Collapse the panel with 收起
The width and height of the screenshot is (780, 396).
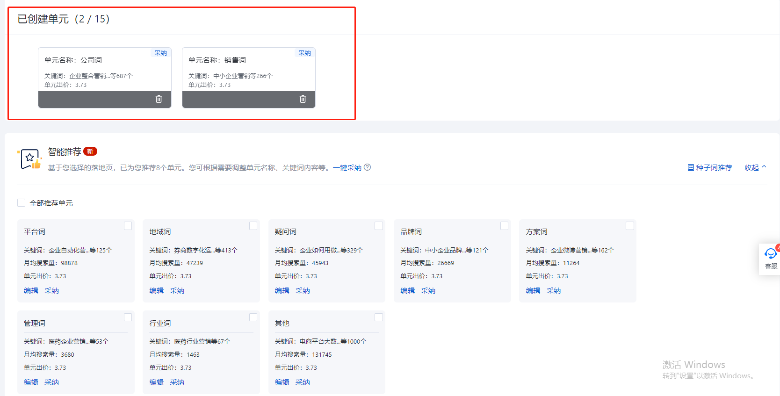pos(756,167)
